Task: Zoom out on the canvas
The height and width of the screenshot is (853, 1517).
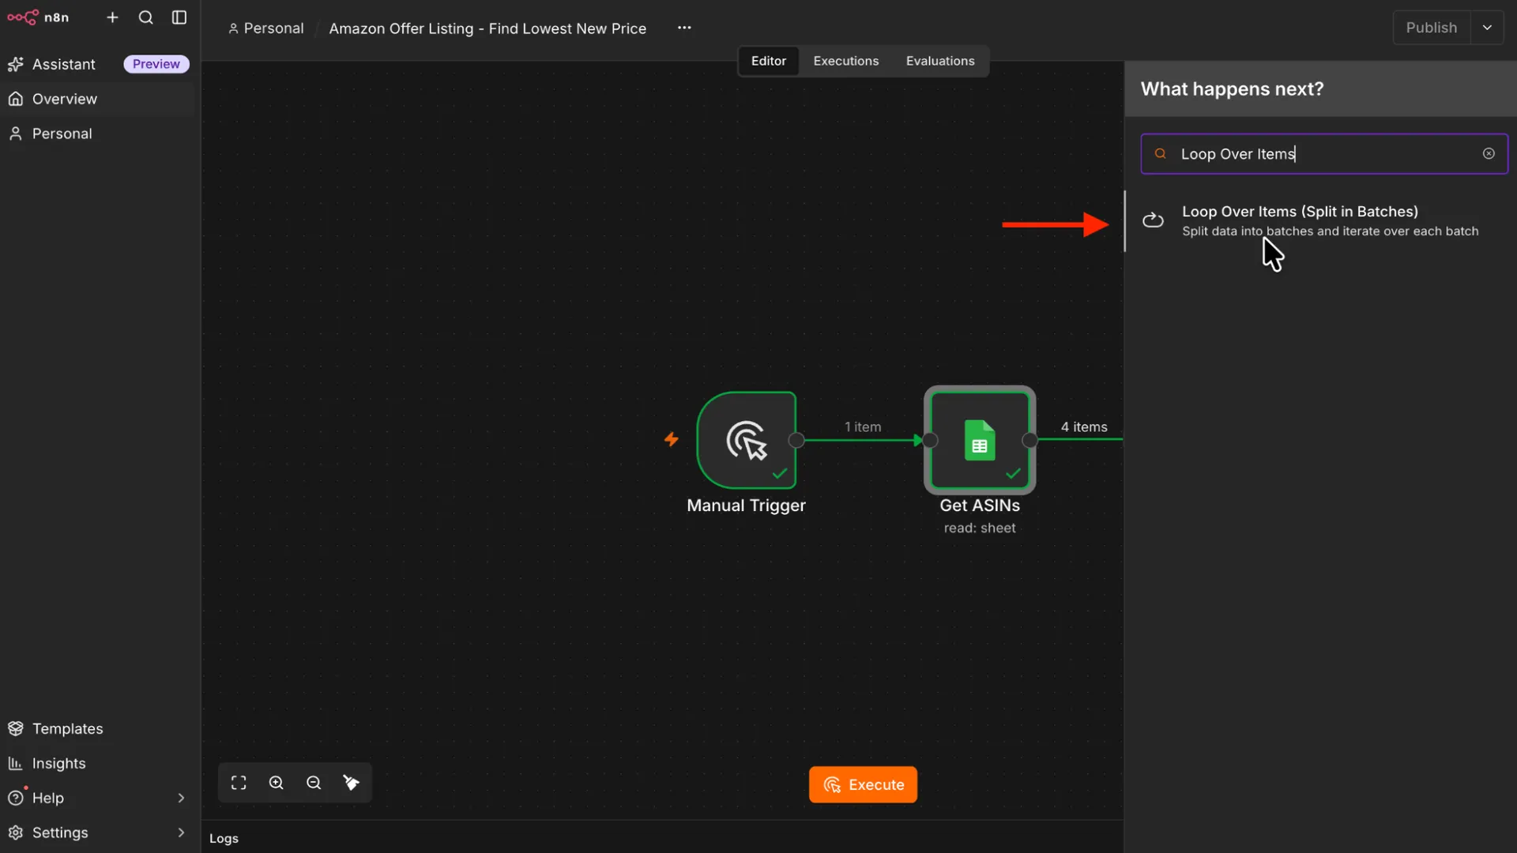Action: point(314,783)
